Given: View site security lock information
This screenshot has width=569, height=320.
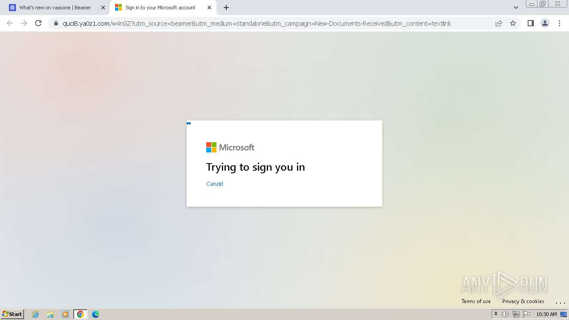Looking at the screenshot, I should tap(56, 23).
